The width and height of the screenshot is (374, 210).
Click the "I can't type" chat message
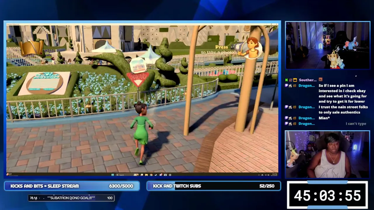356,124
